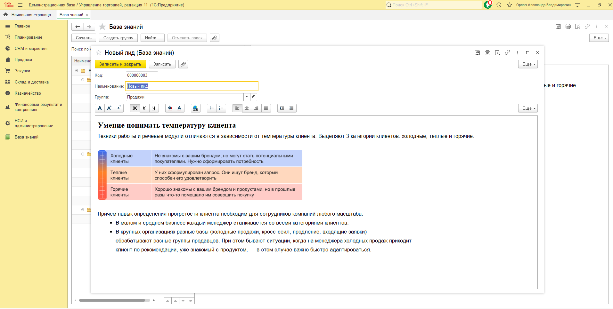Toggle bold (Ж) formatting
Image resolution: width=613 pixels, height=309 pixels.
[135, 108]
